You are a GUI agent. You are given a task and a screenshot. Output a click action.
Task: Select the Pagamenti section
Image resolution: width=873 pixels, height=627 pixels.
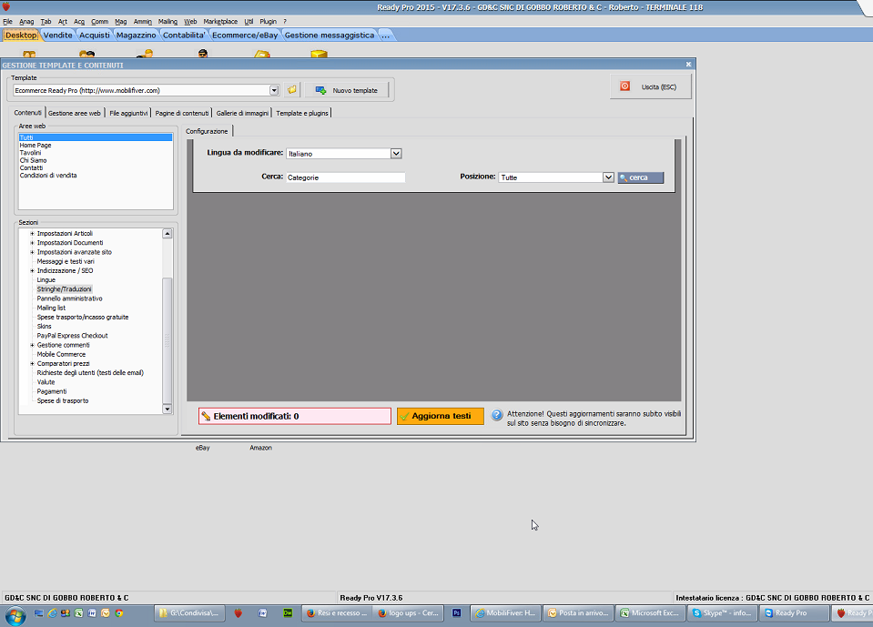[52, 391]
